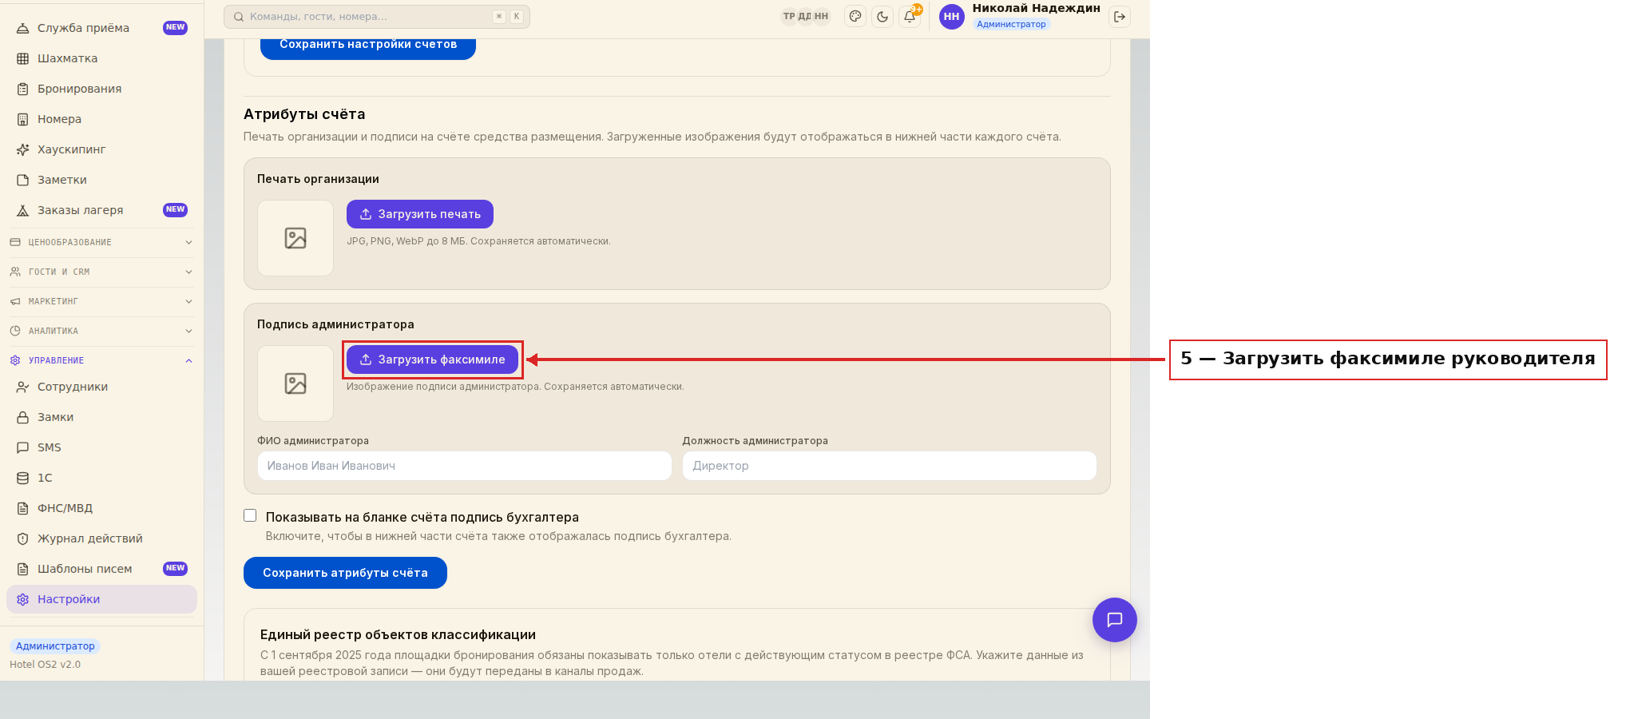Image resolution: width=1626 pixels, height=719 pixels.
Task: Click Загрузить печать button
Action: pos(420,214)
